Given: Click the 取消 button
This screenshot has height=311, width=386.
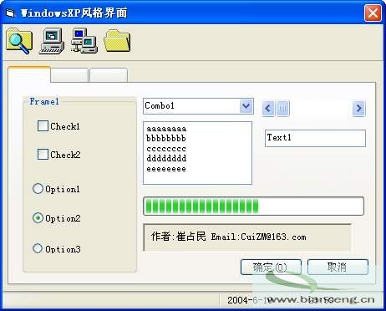Looking at the screenshot, I should pos(338,267).
